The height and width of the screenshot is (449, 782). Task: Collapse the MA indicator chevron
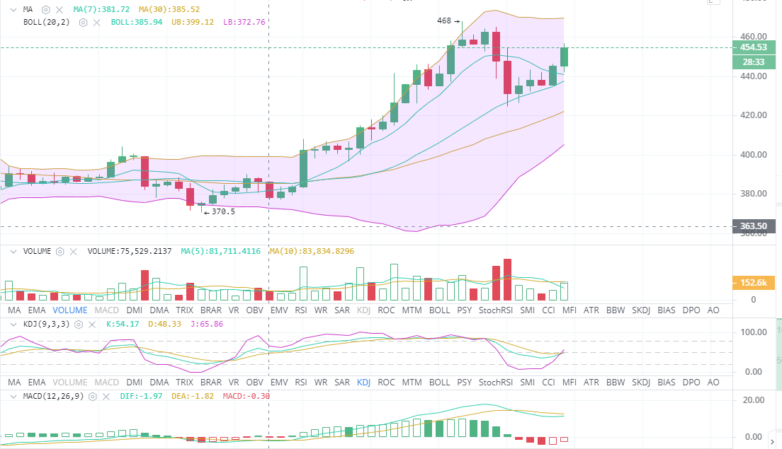(x=13, y=9)
